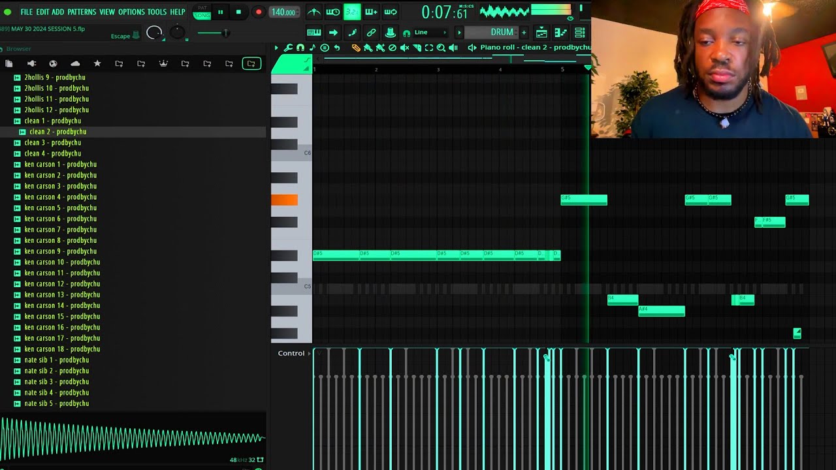Click the global snap magnet icon

[407, 33]
